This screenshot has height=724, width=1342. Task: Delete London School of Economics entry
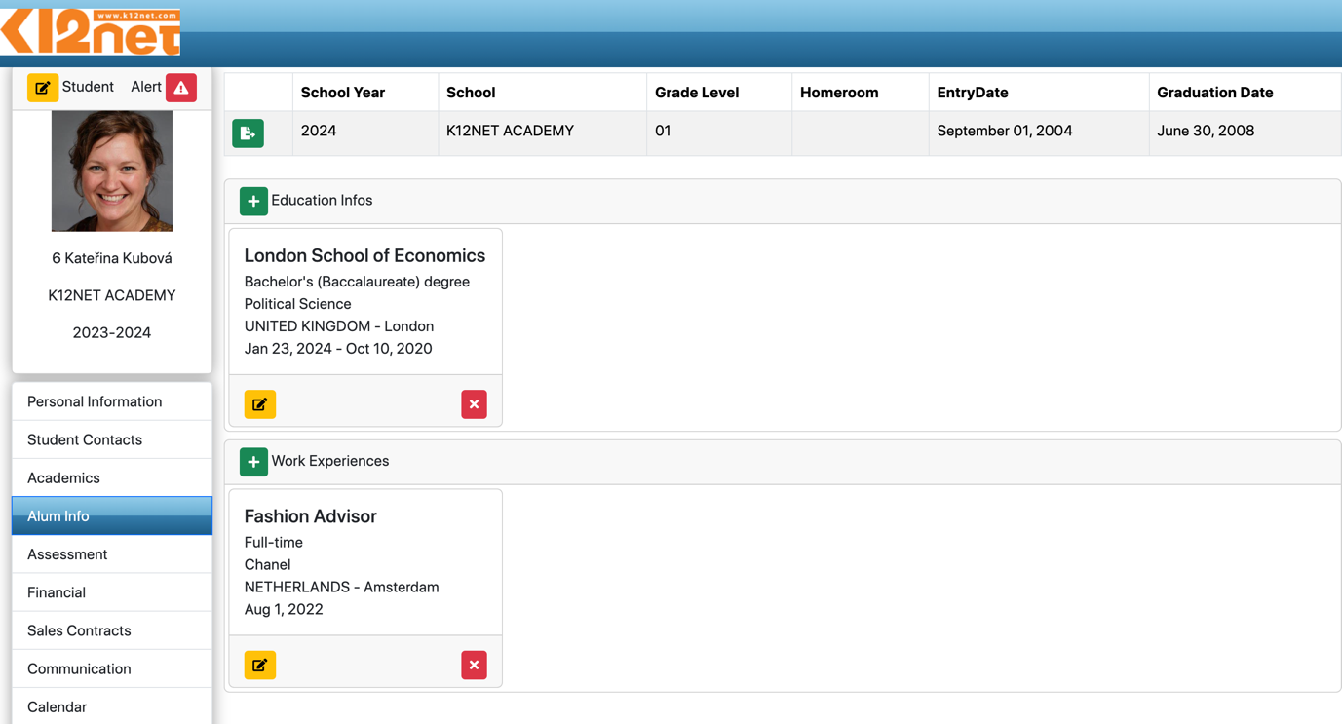[474, 404]
